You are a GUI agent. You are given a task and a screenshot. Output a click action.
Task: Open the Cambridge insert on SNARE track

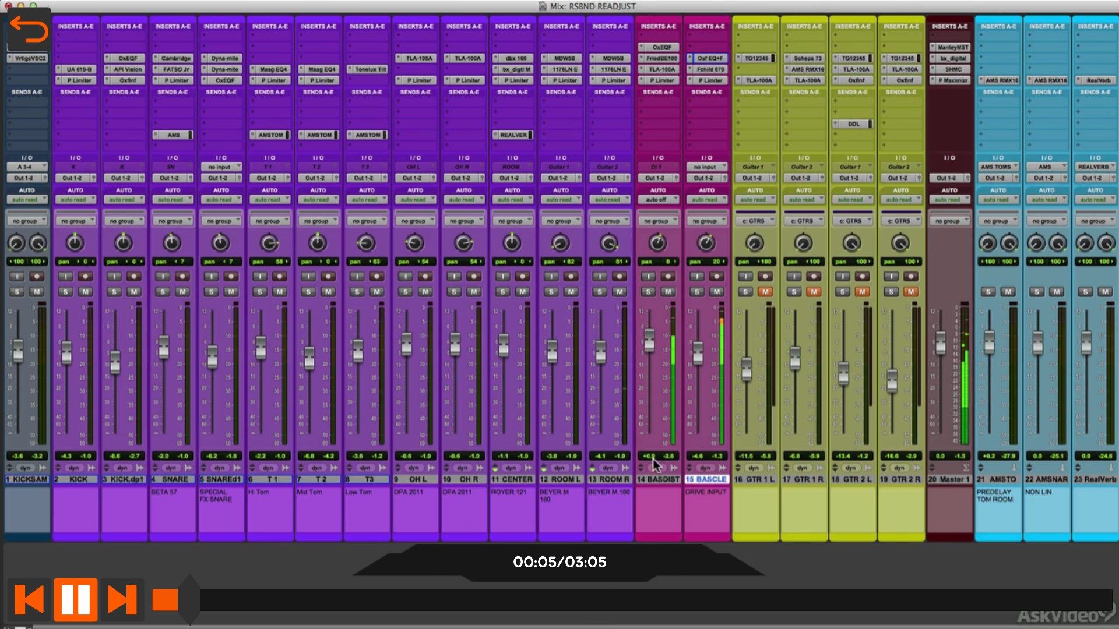tap(173, 58)
